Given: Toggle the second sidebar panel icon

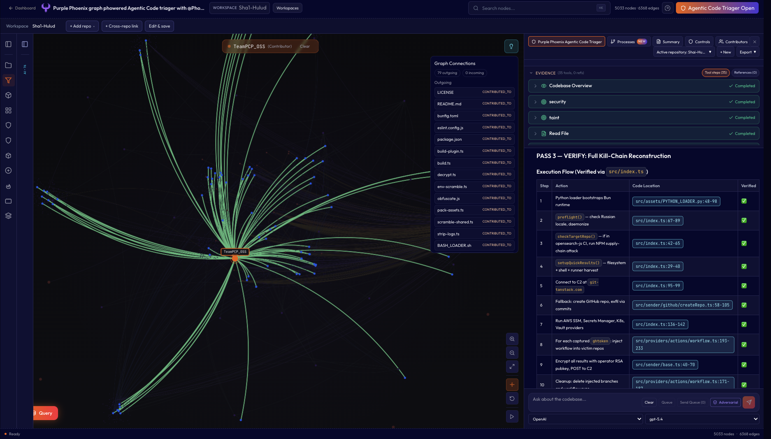Looking at the screenshot, I should tap(25, 44).
